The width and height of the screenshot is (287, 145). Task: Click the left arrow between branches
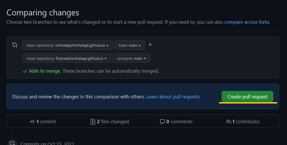(x=151, y=45)
